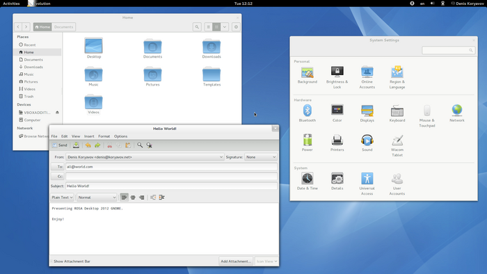Click the Find and Replace icon
487x274 pixels.
tap(150, 145)
